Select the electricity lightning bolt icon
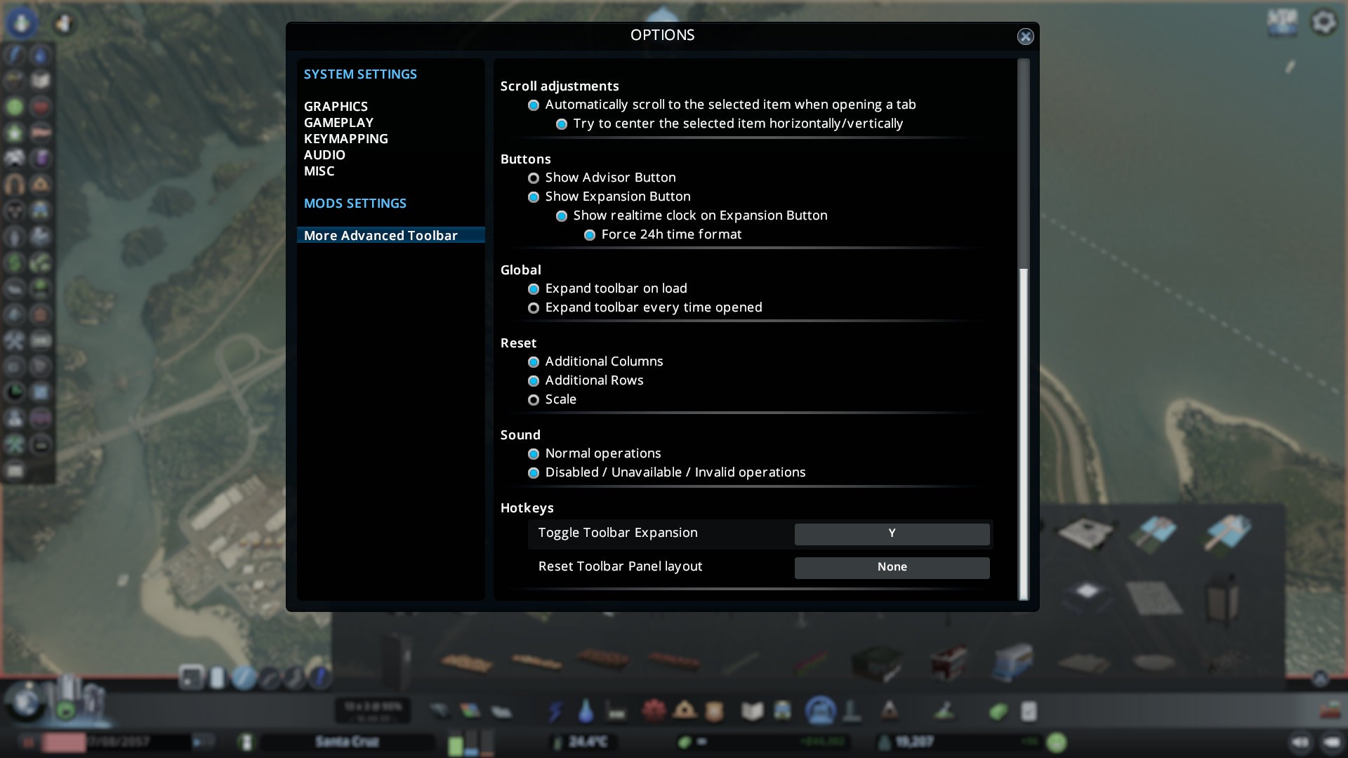The image size is (1348, 758). point(555,712)
